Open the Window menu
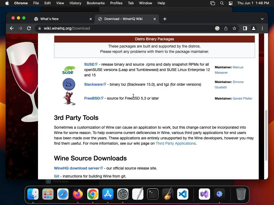 click(x=146, y=3)
